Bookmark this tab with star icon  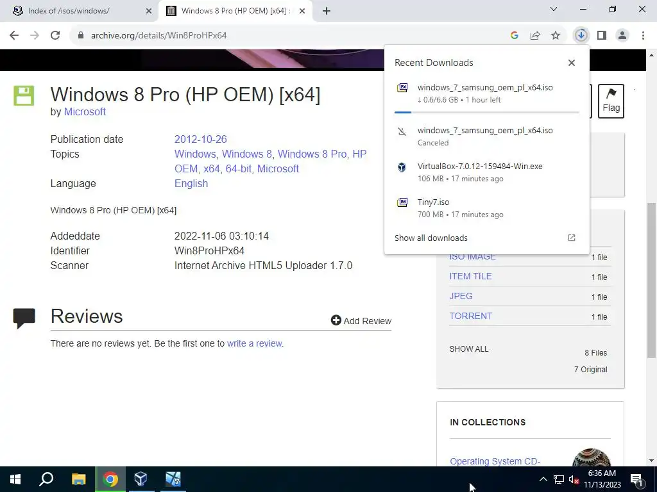coord(556,36)
